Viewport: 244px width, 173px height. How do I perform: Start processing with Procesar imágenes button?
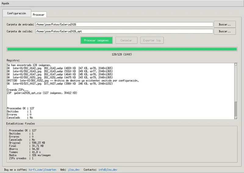pos(96,40)
